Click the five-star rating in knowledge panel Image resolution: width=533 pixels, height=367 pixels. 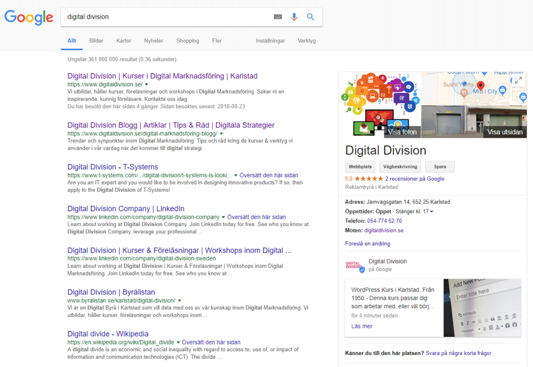click(x=369, y=179)
